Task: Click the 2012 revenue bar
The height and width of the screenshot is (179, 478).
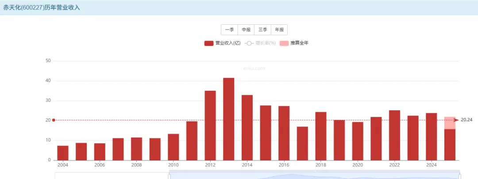Action: [x=210, y=126]
